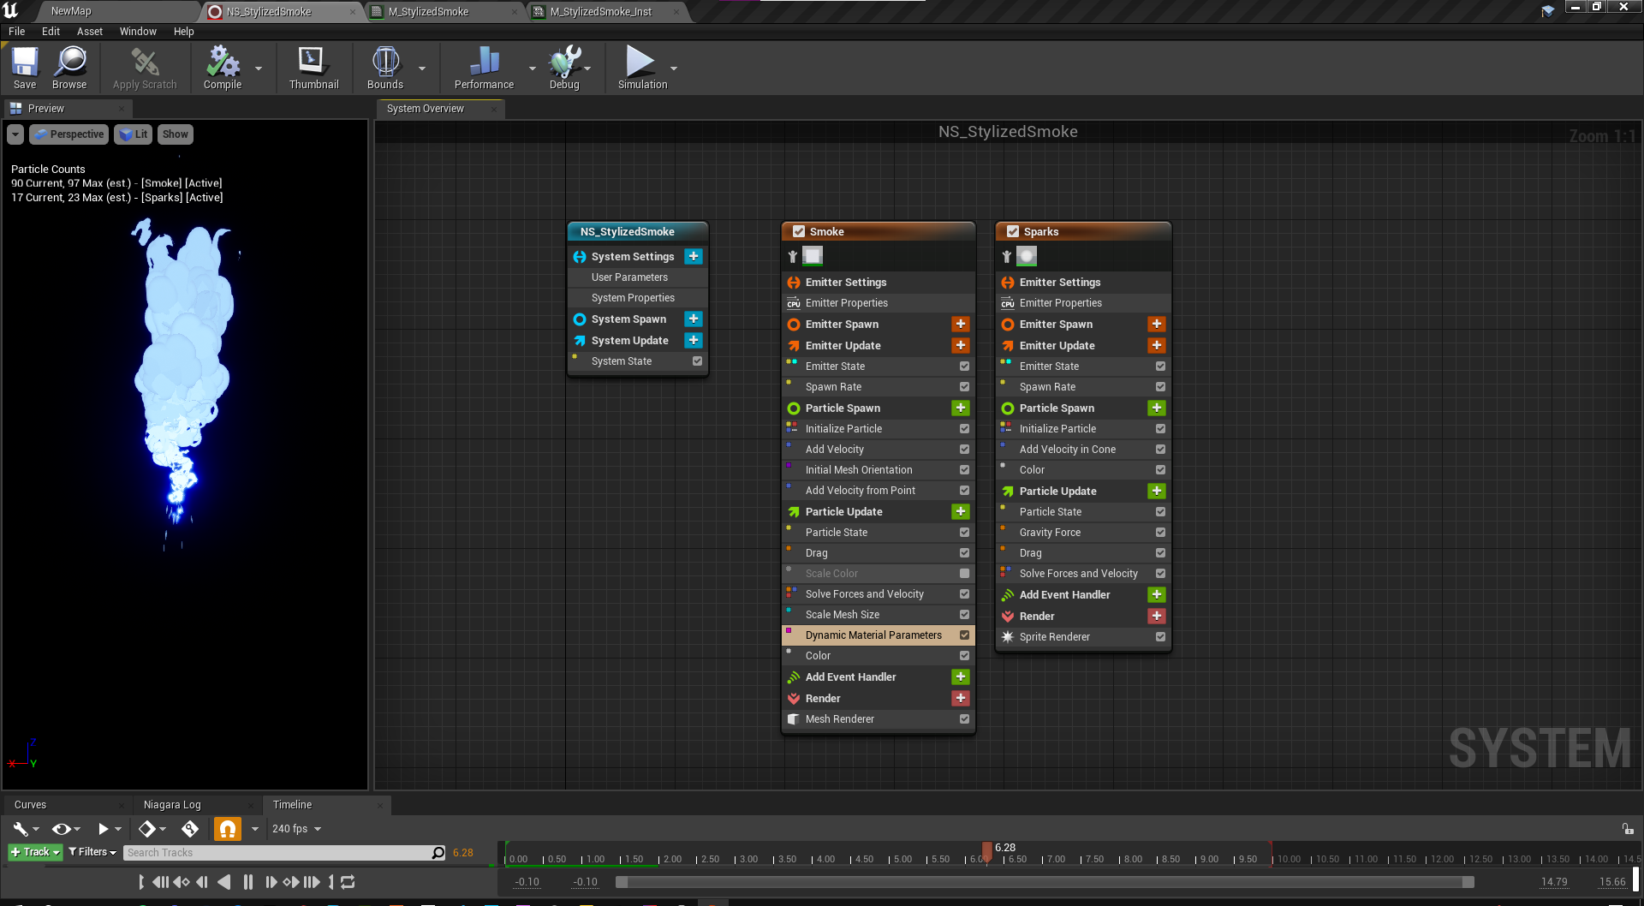
Task: Save the Niagara system
Action: tap(25, 68)
